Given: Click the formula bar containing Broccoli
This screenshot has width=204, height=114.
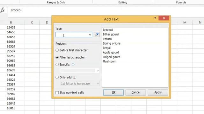Looking at the screenshot, I should 106,12.
